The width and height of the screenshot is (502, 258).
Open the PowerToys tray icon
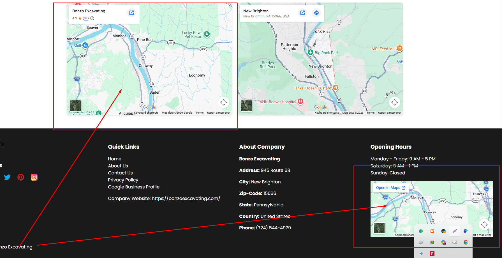(432, 242)
